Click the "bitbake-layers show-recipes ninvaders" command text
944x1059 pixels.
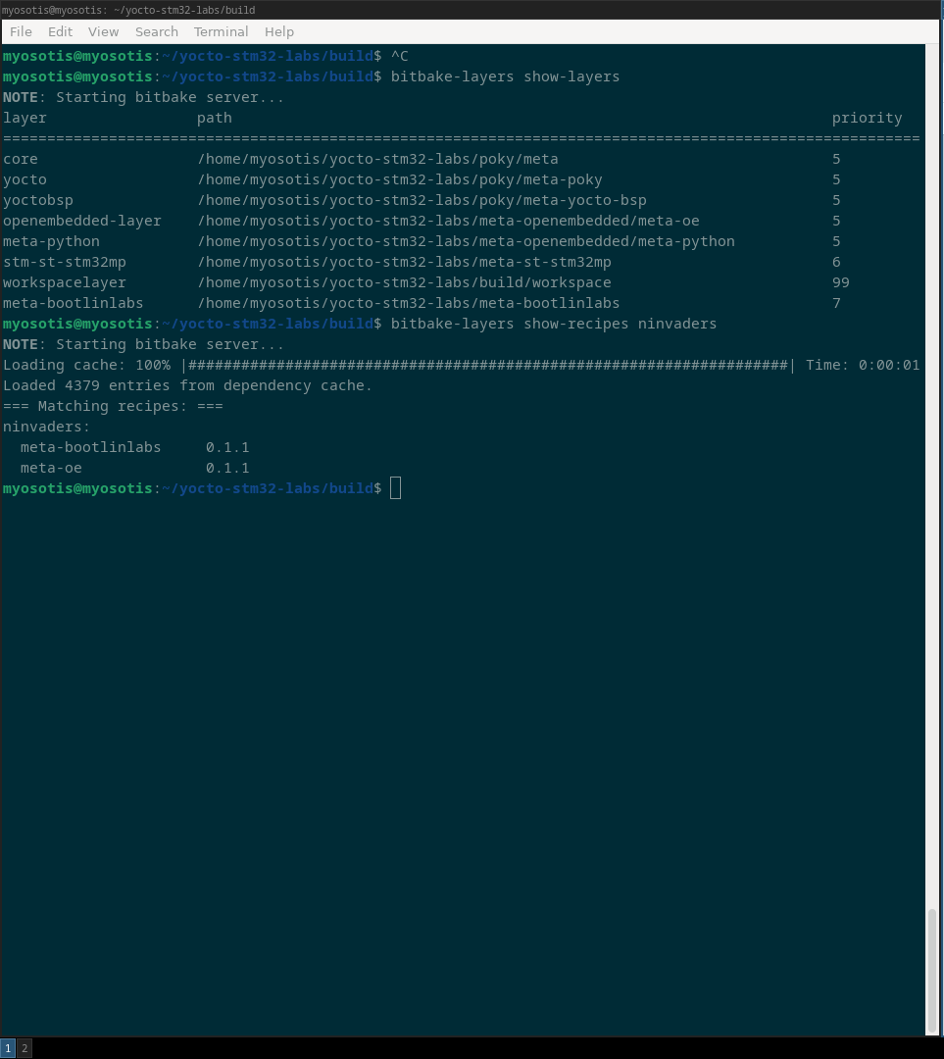tap(553, 324)
